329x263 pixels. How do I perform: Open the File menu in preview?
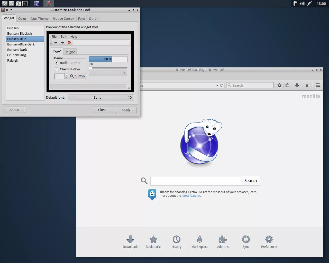(x=54, y=36)
